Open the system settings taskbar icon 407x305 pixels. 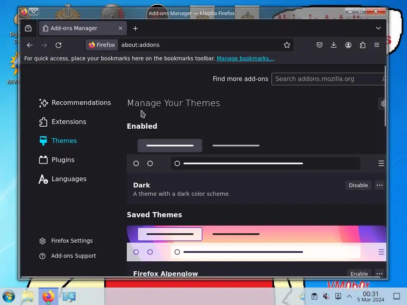69,296
